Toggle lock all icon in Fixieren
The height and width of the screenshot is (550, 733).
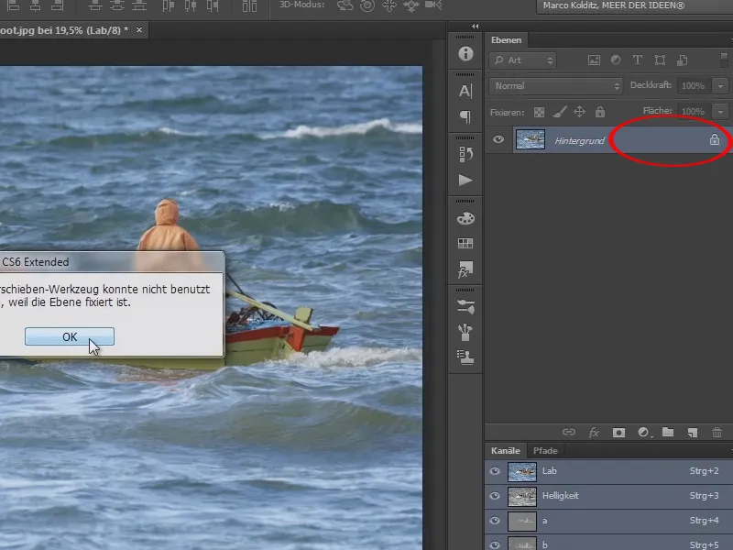pos(600,112)
